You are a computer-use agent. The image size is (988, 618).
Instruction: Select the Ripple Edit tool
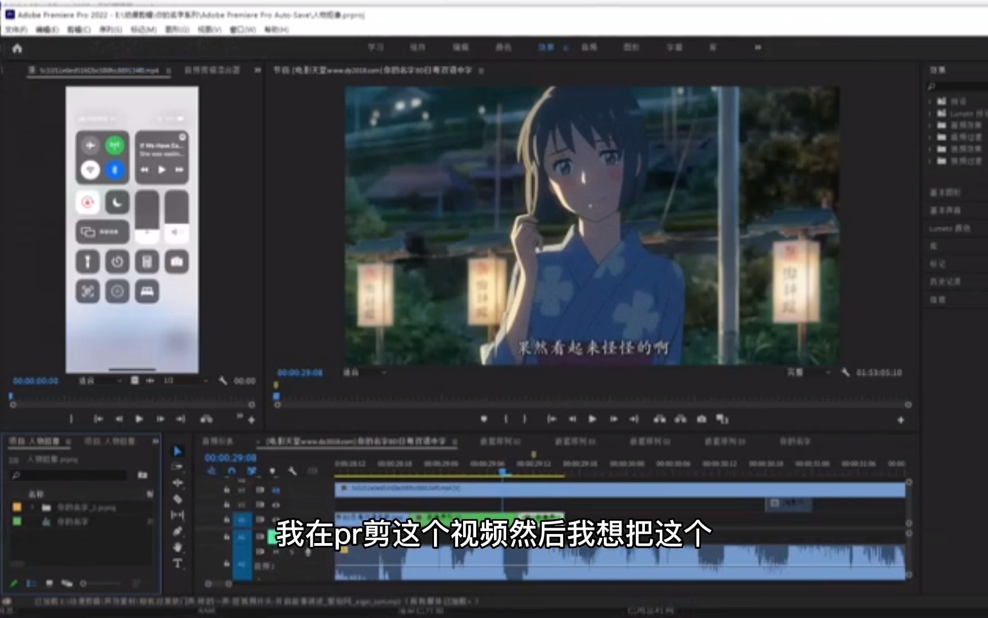(x=177, y=483)
